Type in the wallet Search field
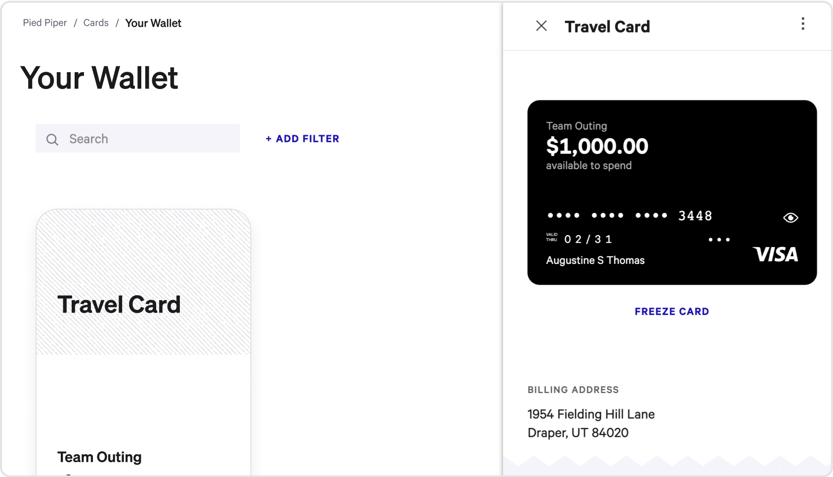 click(148, 139)
